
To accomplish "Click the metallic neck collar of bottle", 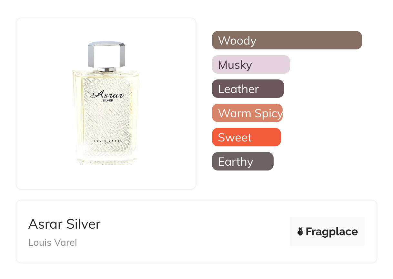I will click(x=107, y=69).
